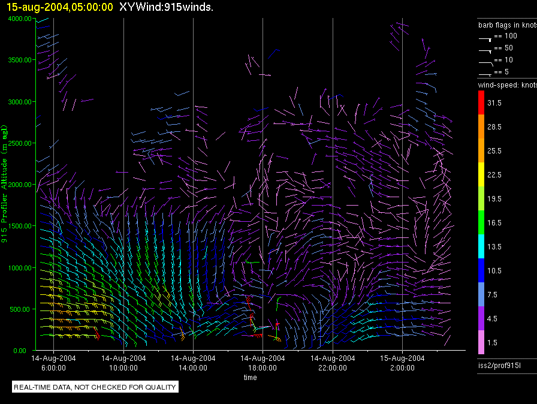Click the 'wind-speed: knots' legend heading
The width and height of the screenshot is (537, 404).
508,85
